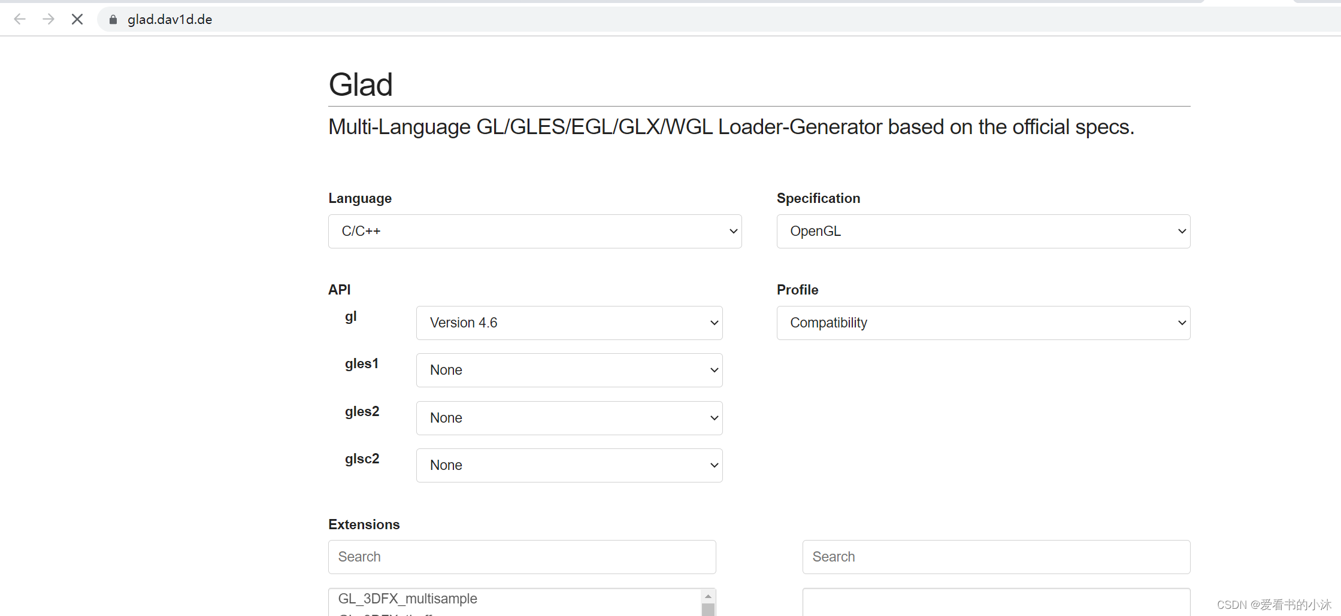Click the Glad page heading
Screen dimensions: 1341x616
point(361,84)
